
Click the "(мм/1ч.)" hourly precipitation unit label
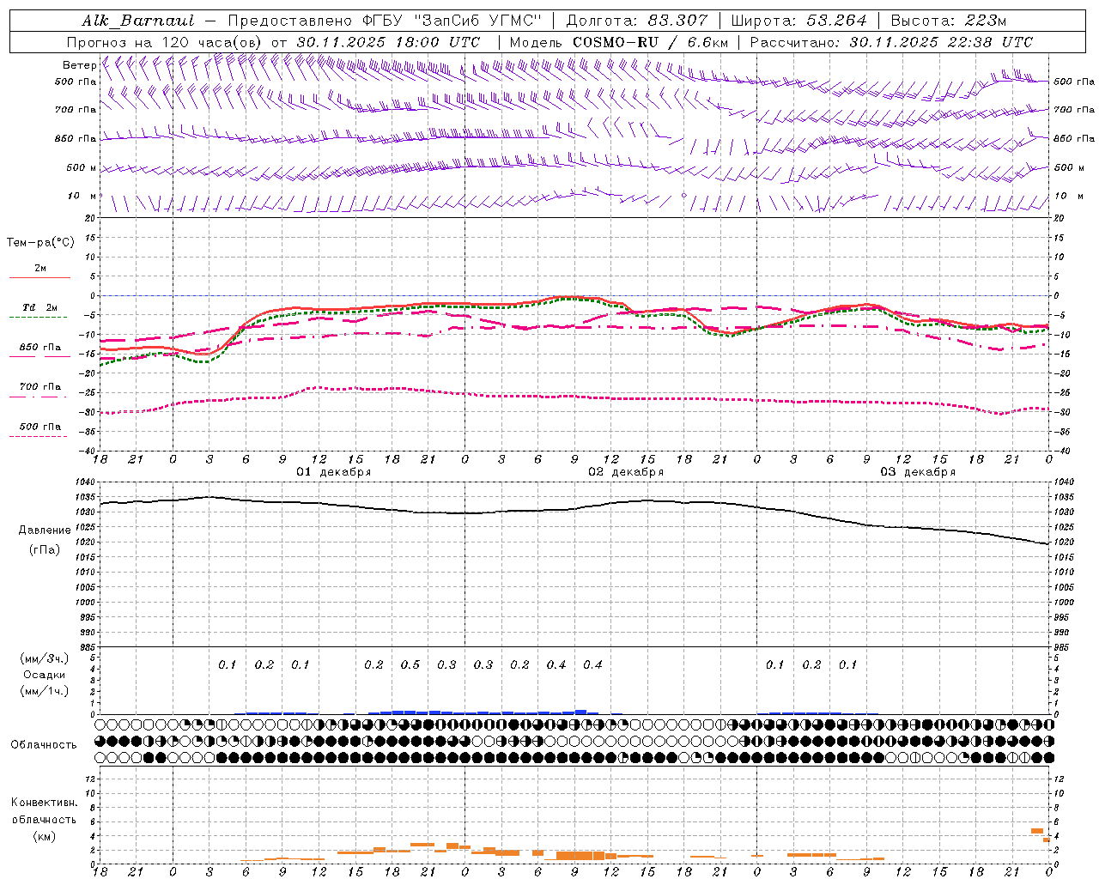(x=44, y=691)
